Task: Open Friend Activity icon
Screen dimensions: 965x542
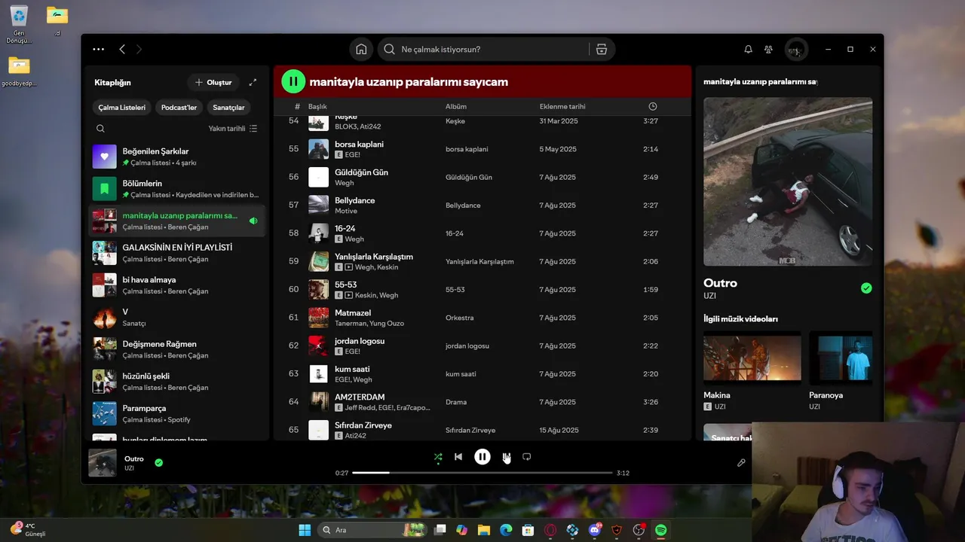Action: click(768, 49)
